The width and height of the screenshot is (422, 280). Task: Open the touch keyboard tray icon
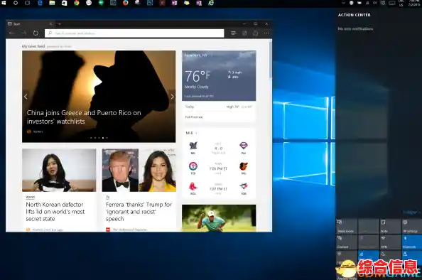click(x=392, y=3)
